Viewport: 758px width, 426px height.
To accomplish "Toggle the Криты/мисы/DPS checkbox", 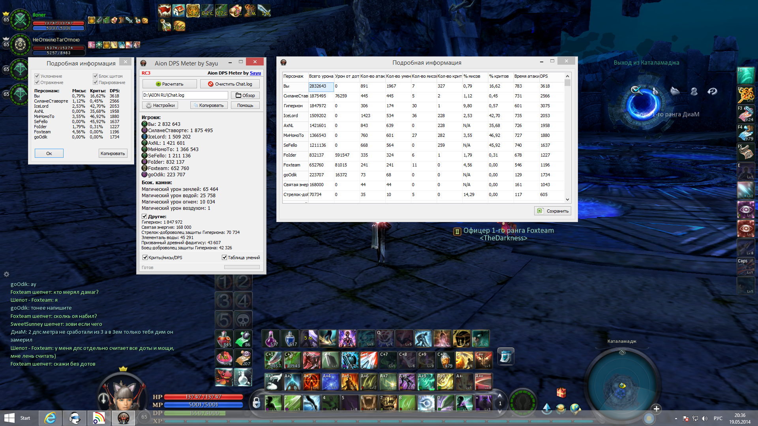I will [145, 258].
